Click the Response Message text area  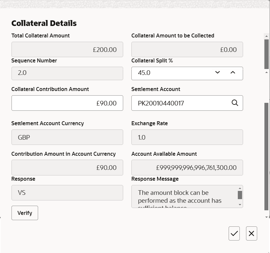click(x=184, y=196)
